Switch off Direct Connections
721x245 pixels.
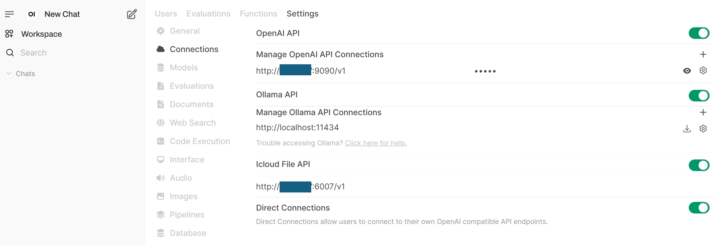click(698, 208)
